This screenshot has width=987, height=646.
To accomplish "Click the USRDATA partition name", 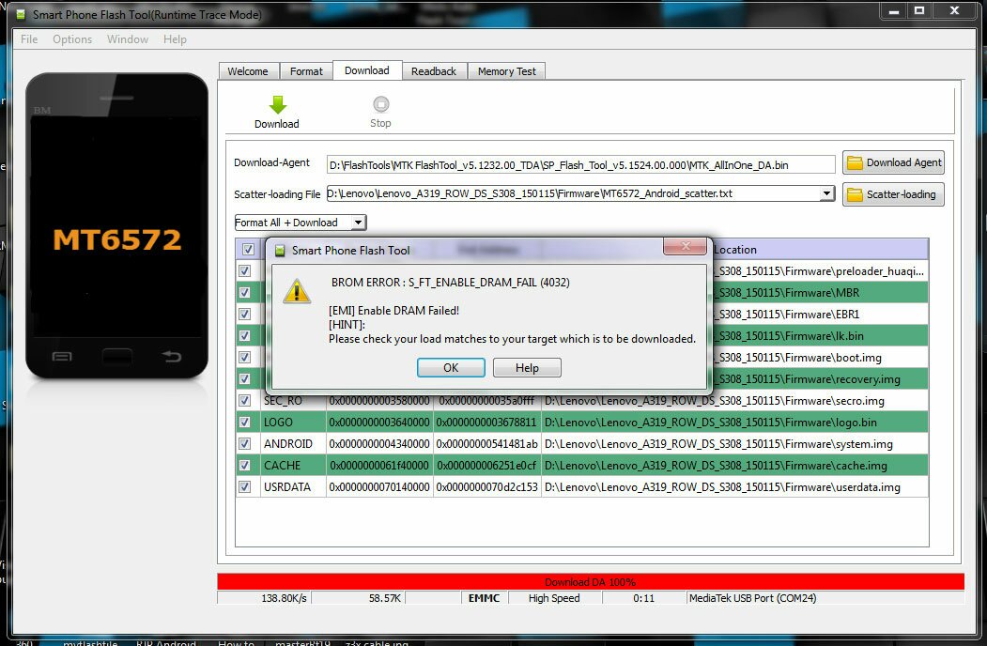I will click(287, 486).
